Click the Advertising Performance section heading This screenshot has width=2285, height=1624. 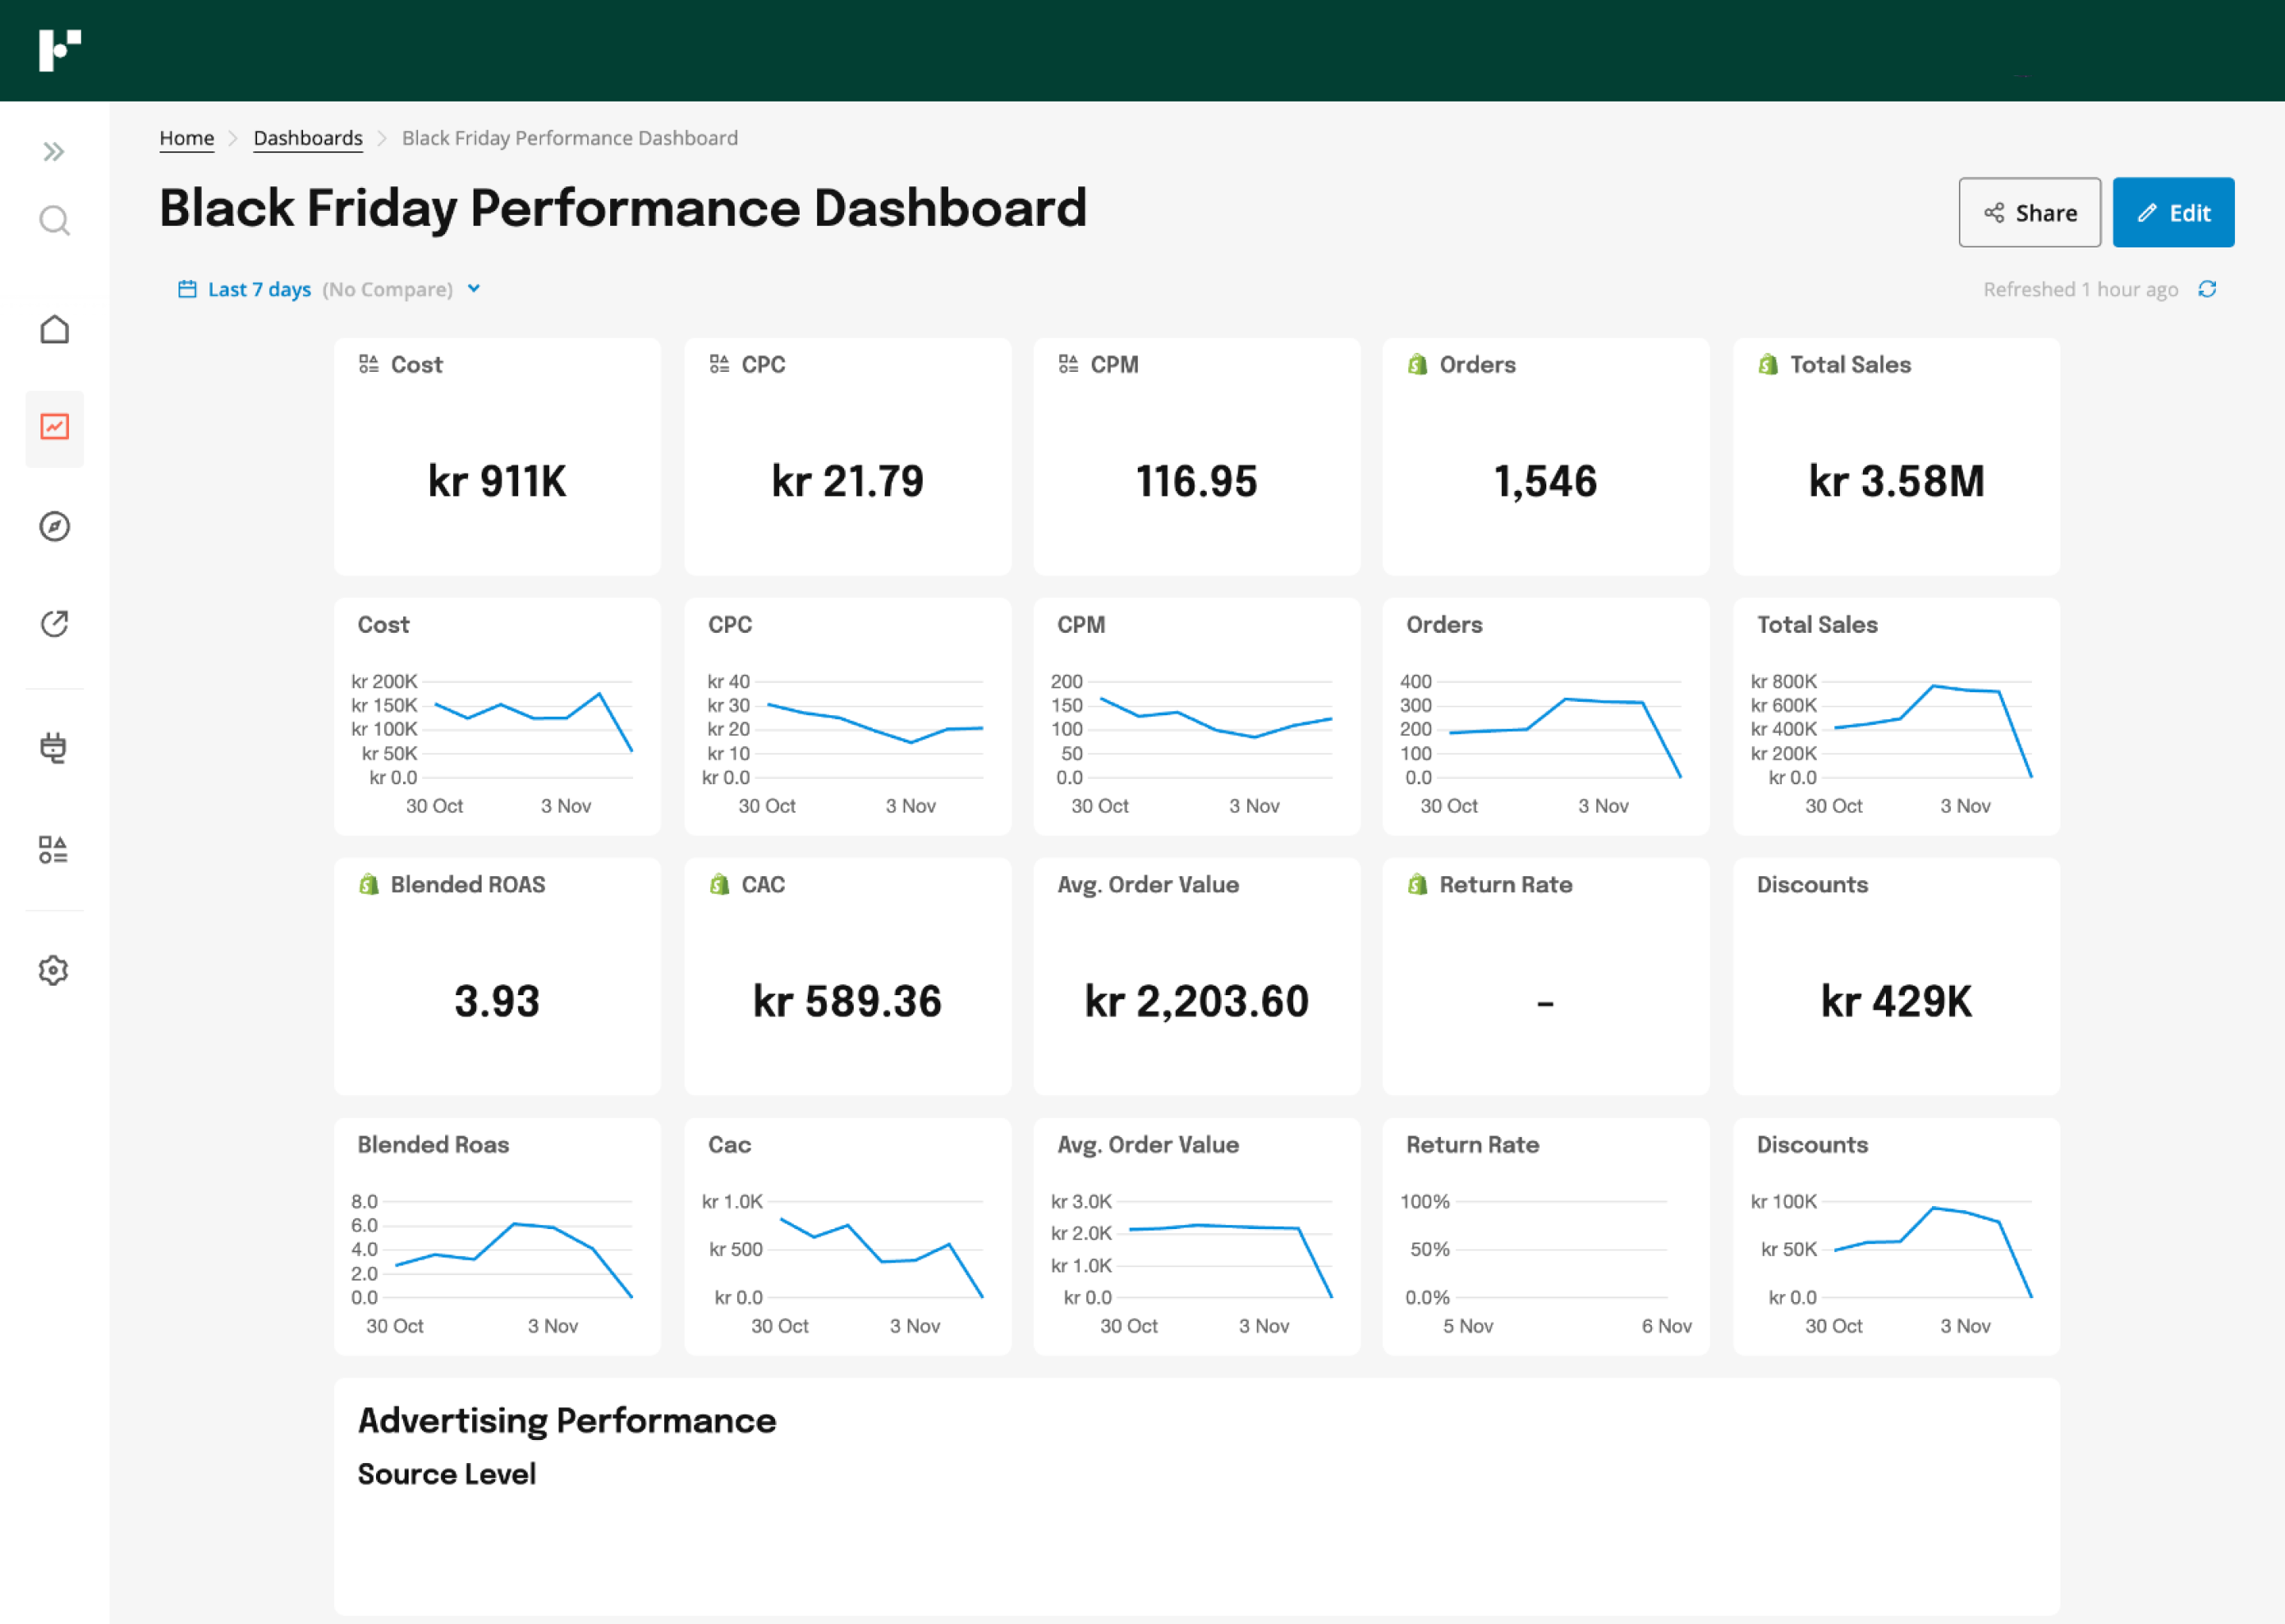point(567,1421)
